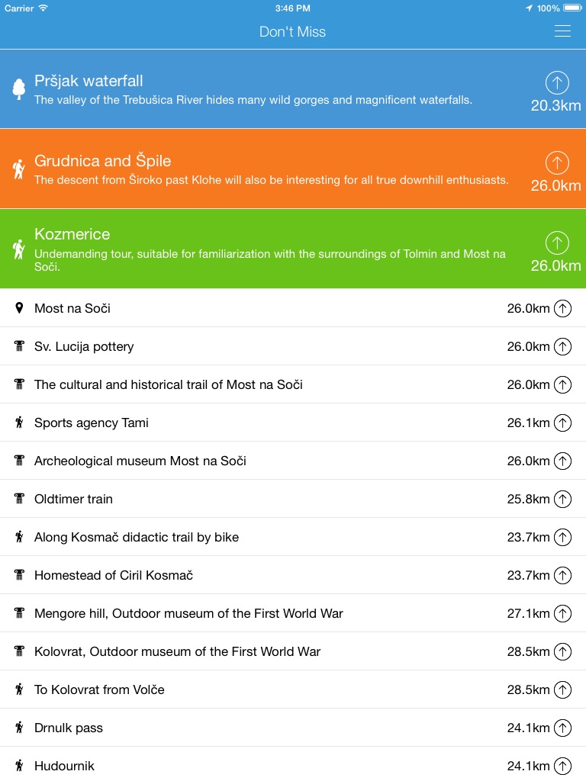Tap the museum column icon beside Oldtimer train
The image size is (586, 781).
[19, 499]
